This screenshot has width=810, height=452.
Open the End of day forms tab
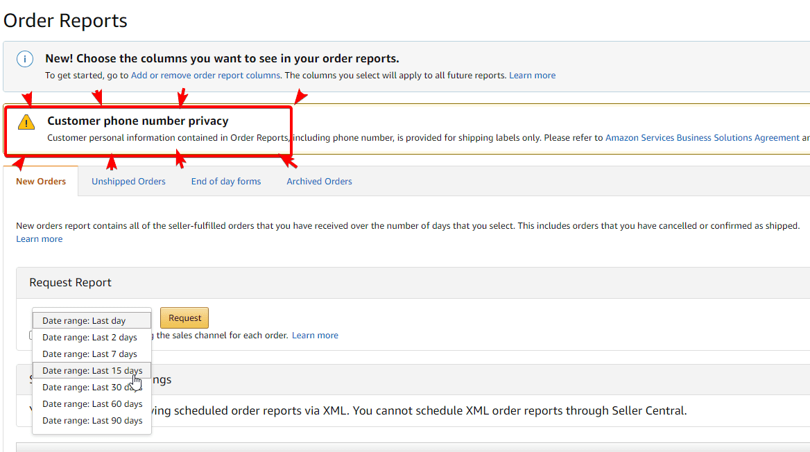(x=225, y=181)
